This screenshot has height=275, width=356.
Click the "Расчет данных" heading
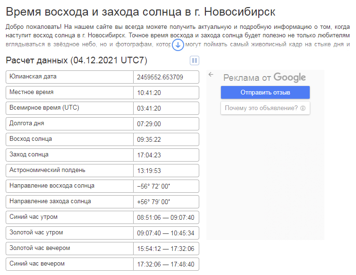tap(76, 60)
